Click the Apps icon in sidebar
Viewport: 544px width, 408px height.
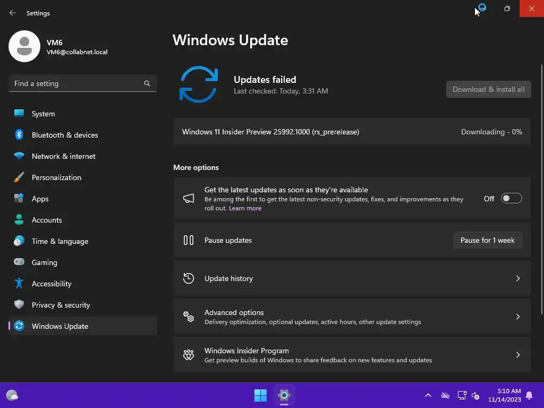tap(19, 199)
